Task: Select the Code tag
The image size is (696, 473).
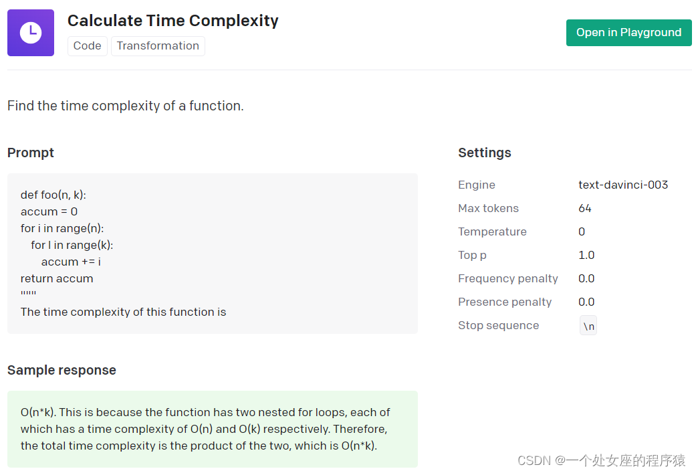Action: [88, 45]
